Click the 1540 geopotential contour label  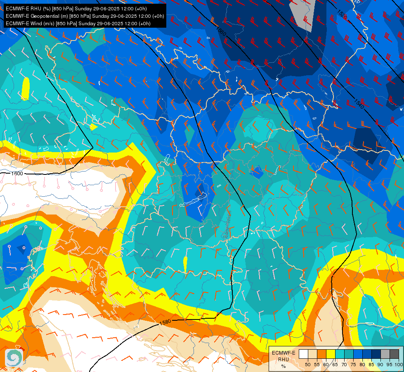(x=359, y=104)
